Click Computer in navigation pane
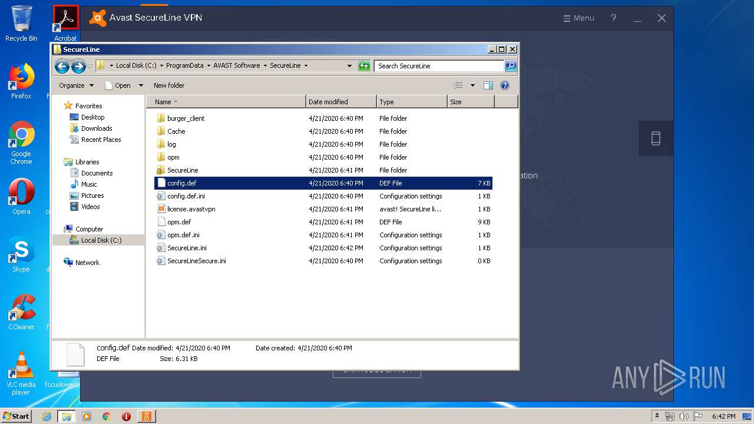 (89, 229)
